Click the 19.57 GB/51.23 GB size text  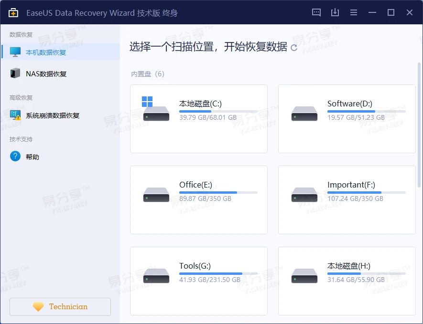tap(356, 117)
